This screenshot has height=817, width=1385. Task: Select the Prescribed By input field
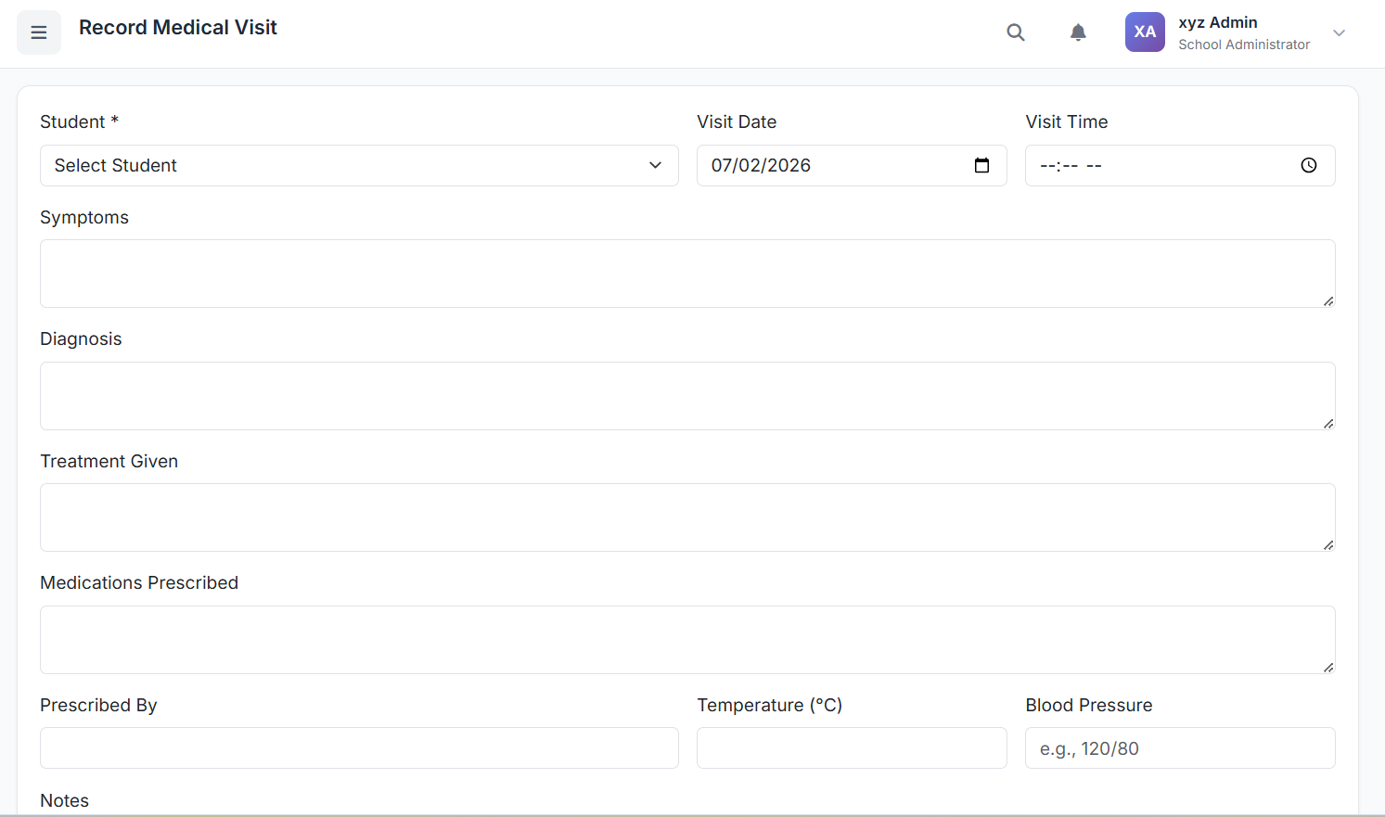[359, 747]
